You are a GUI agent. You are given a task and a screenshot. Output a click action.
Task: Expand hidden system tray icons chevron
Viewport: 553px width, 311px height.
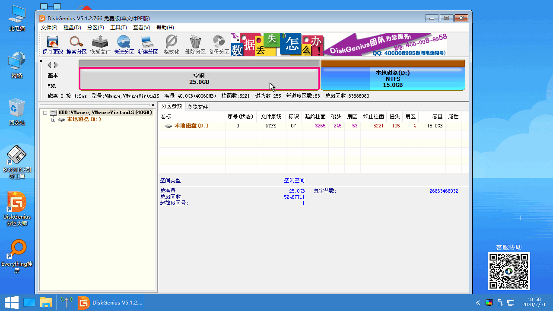(x=478, y=302)
